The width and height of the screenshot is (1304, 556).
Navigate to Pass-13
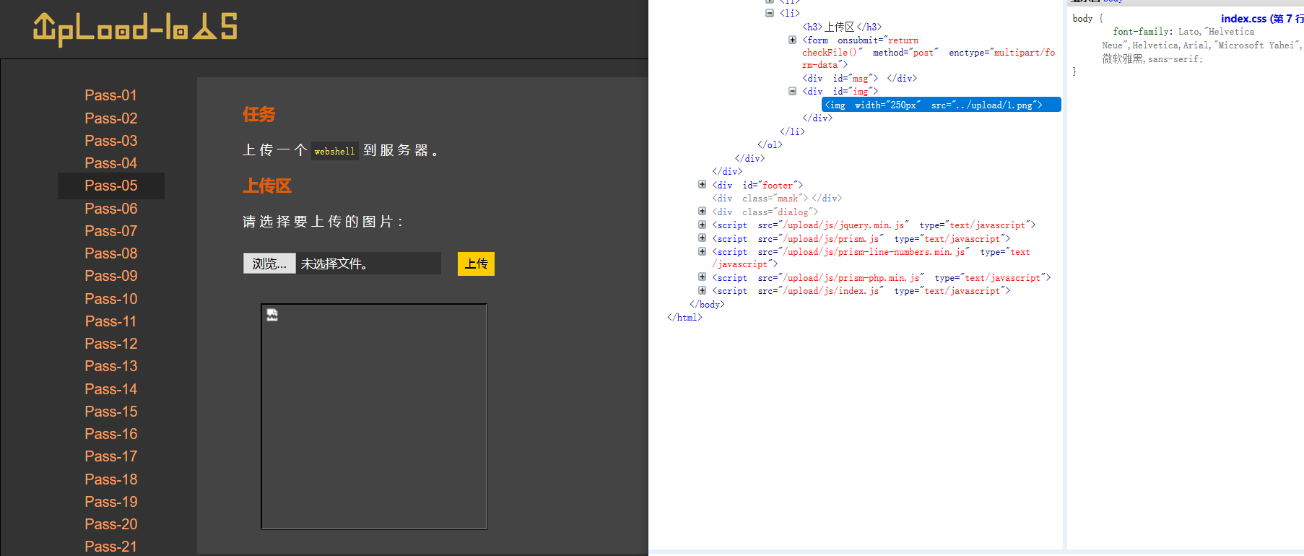[x=110, y=366]
